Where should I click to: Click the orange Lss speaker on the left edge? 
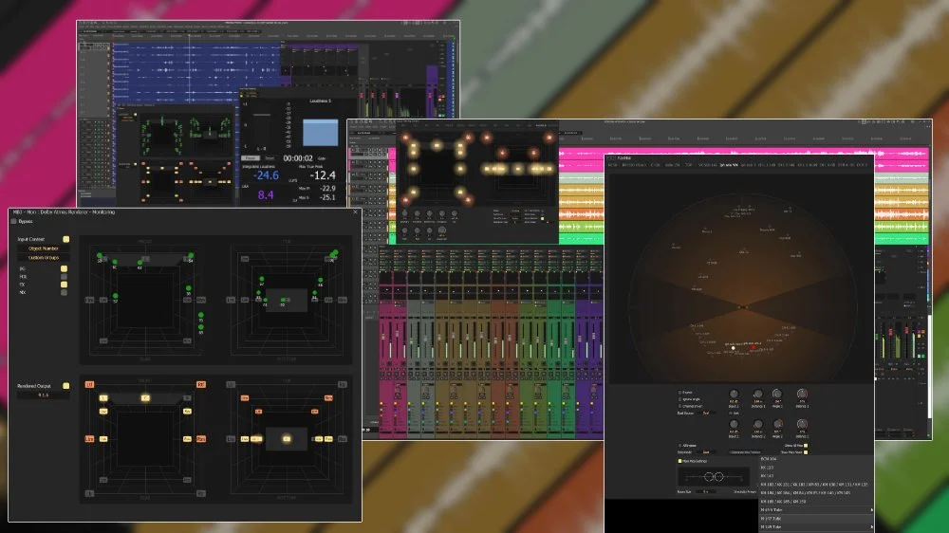coord(89,438)
